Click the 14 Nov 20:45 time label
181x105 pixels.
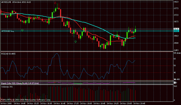click(x=140, y=103)
